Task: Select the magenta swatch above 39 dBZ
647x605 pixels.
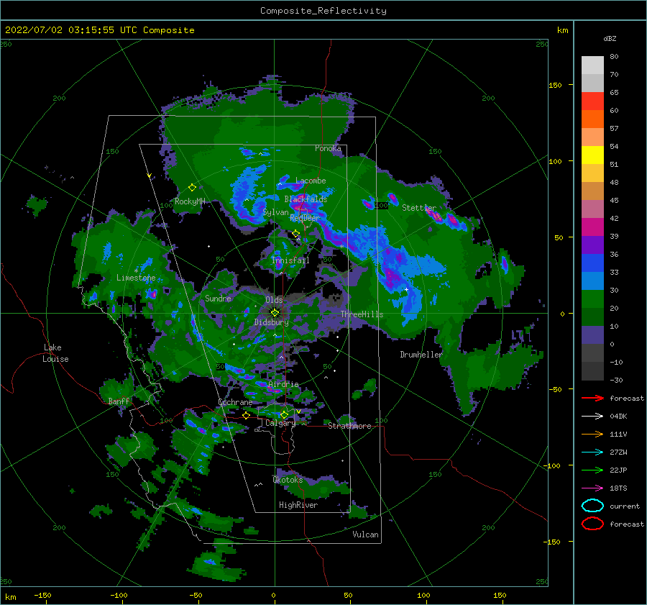Action: coord(592,227)
